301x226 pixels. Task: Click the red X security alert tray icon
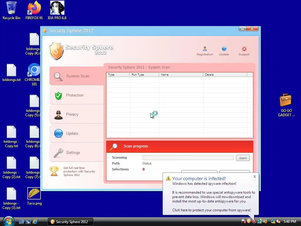click(254, 221)
